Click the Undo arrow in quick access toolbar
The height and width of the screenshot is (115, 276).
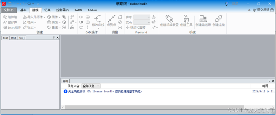pos(15,4)
